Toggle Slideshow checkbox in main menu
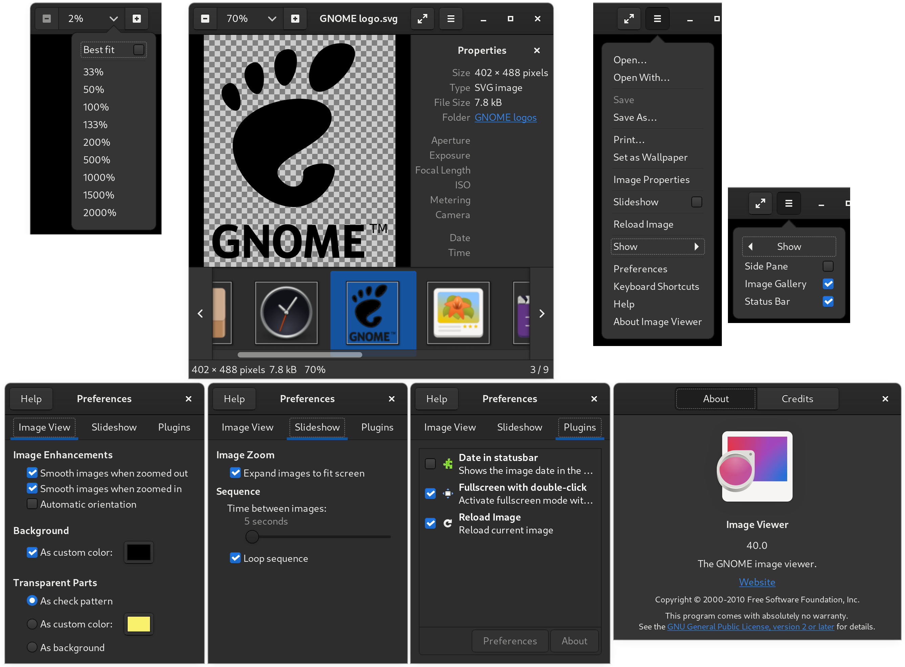The image size is (905, 667). click(x=697, y=202)
